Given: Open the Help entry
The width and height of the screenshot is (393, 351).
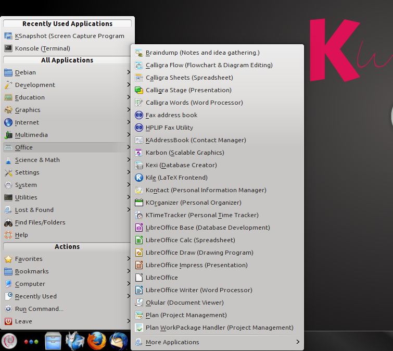Looking at the screenshot, I should pos(67,235).
